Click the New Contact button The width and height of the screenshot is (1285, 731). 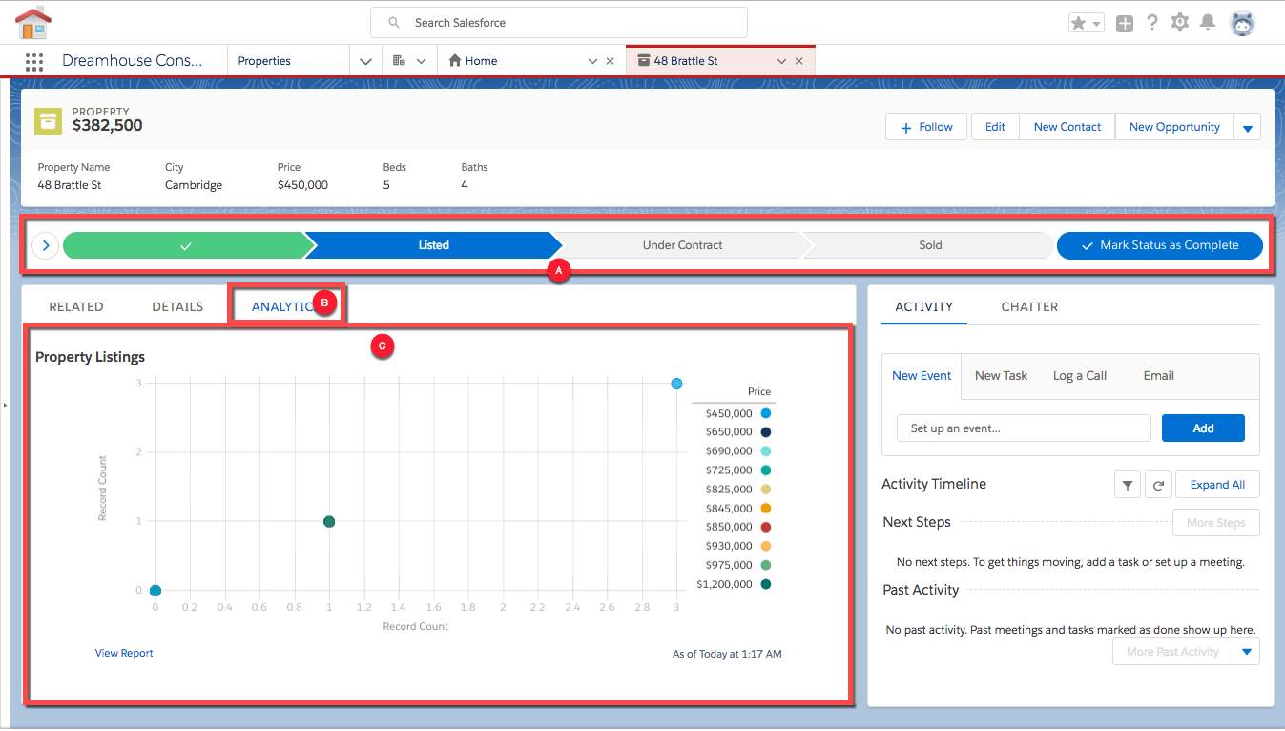[x=1067, y=127]
